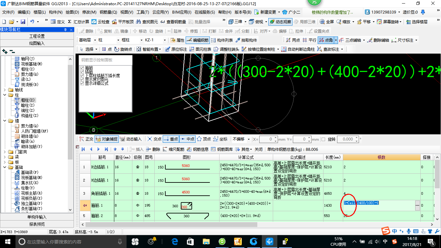Viewport: 441px width, 248px height.
Task: Toggle 显示其它图元 checkbox
Action: point(82,79)
